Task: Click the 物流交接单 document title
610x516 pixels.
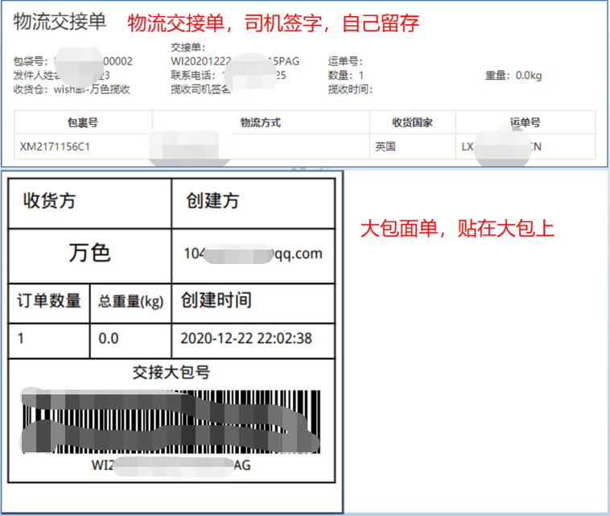Action: pyautogui.click(x=60, y=22)
